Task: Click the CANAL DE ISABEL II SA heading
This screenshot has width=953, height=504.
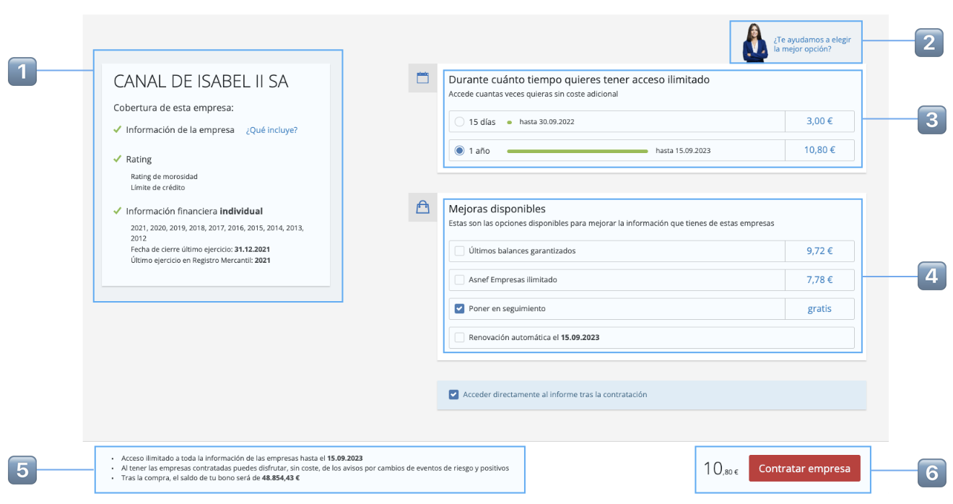Action: point(201,82)
